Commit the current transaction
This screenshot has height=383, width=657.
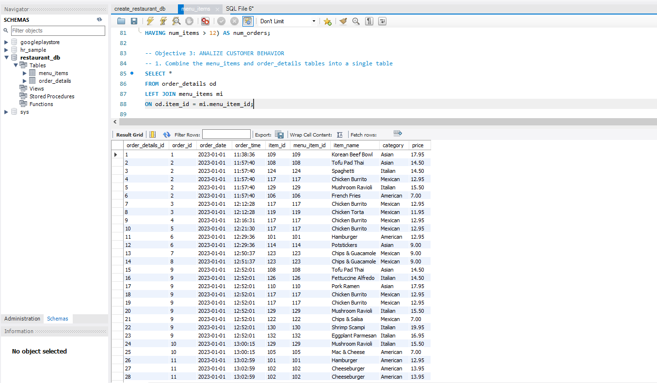pos(221,21)
